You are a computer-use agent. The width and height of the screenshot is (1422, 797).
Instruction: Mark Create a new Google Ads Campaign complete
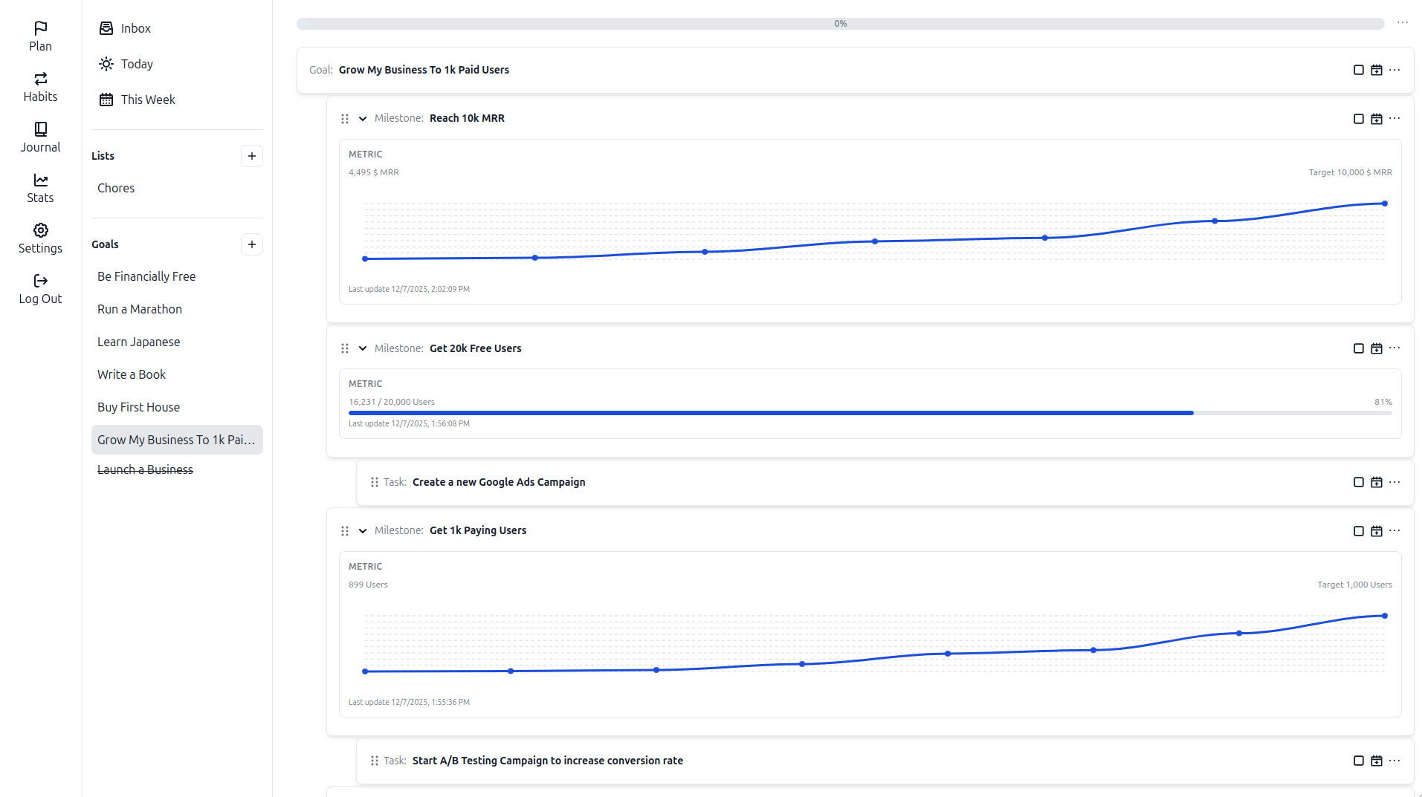pyautogui.click(x=1359, y=482)
